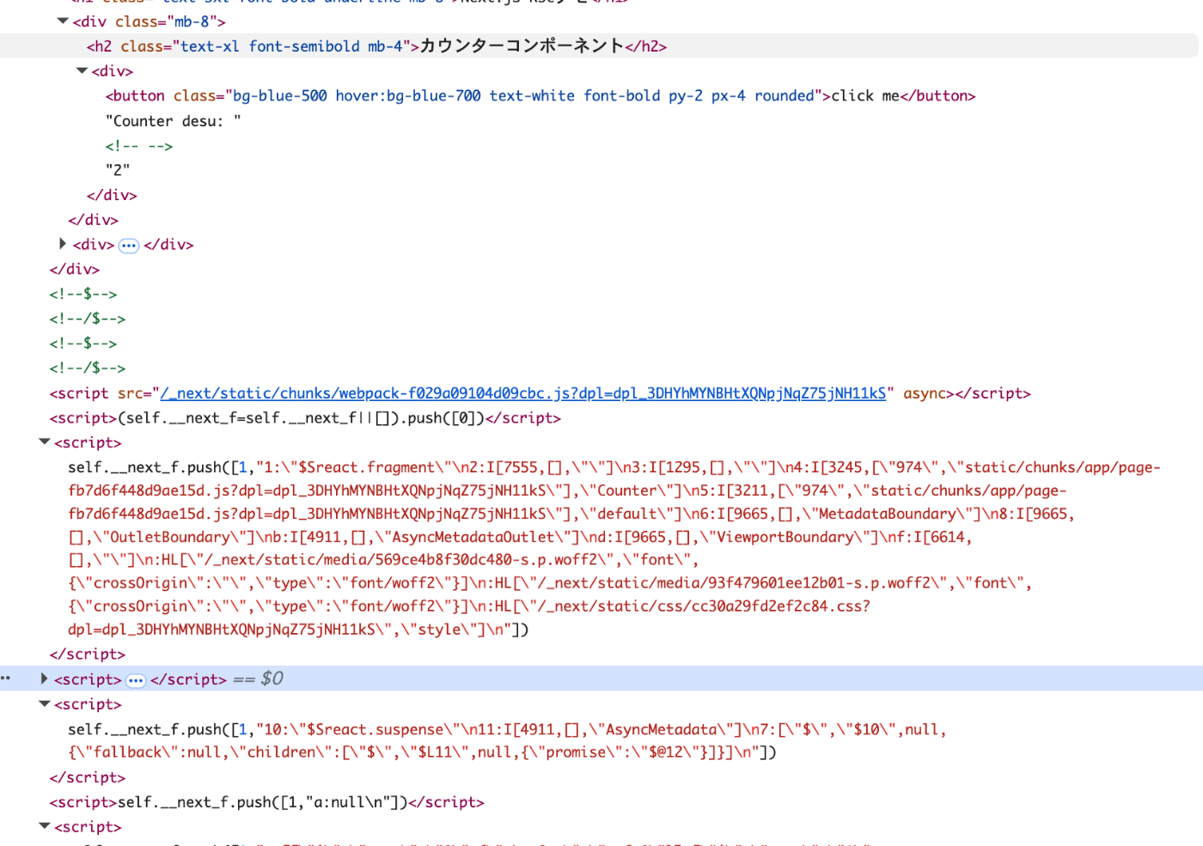Click the line containing 569ce4b8f30dc480-s.p.woff2 font path

(383, 560)
